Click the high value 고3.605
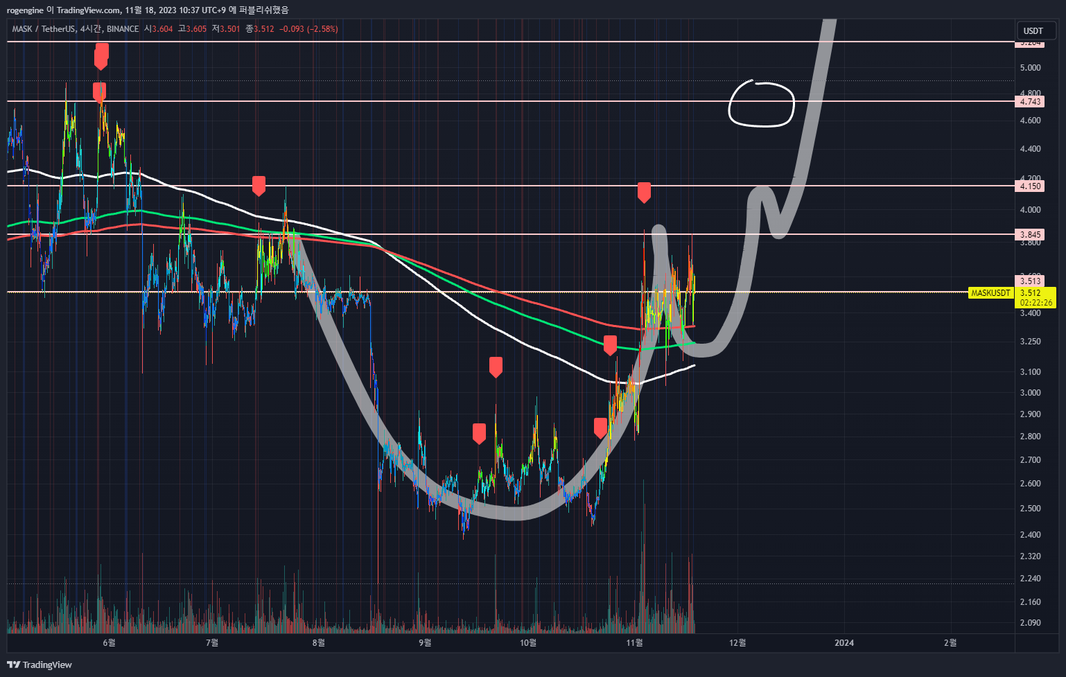The image size is (1066, 677). click(192, 29)
